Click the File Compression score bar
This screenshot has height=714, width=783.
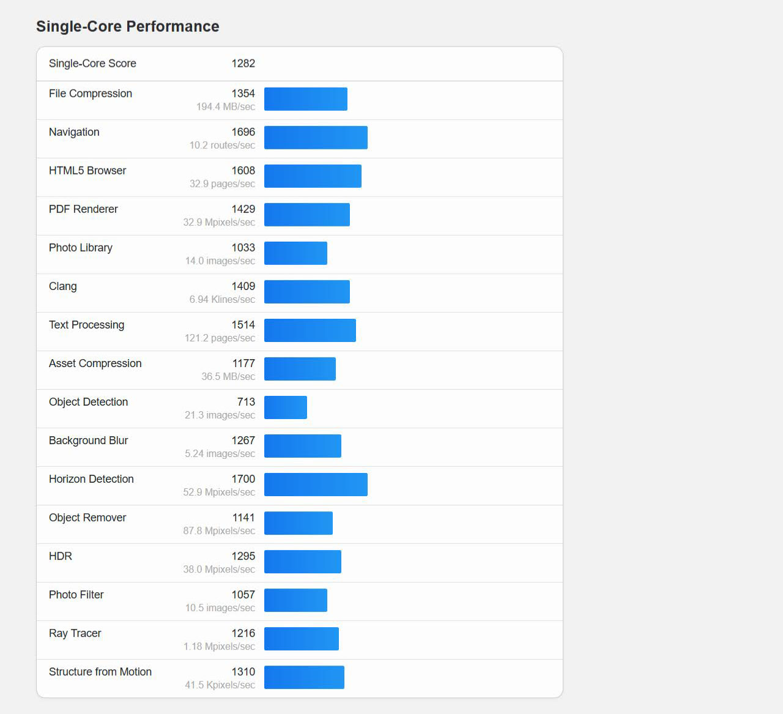(x=306, y=99)
